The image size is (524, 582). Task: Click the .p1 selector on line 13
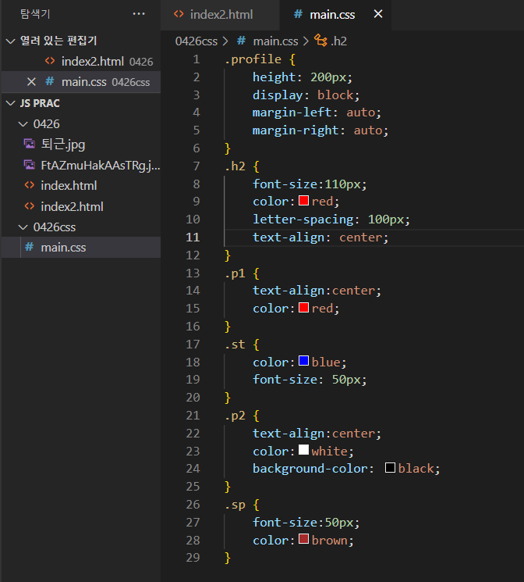point(235,273)
